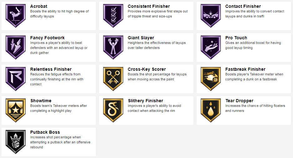Image resolution: width=293 pixels, height=158 pixels.
Task: Select the Showtime star badge icon
Action: (x=16, y=110)
